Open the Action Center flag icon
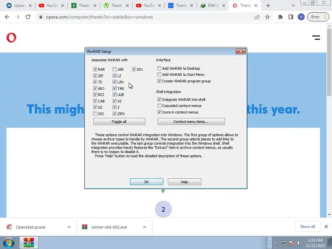 click(x=291, y=243)
